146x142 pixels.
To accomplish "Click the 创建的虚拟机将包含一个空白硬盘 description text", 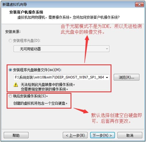I will click(40, 103).
